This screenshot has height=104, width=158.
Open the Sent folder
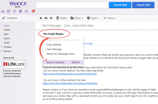[x=6, y=34]
